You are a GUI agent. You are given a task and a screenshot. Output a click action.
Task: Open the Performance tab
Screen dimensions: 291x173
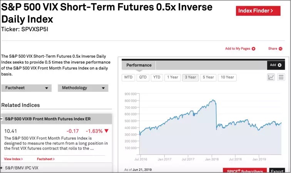click(139, 65)
